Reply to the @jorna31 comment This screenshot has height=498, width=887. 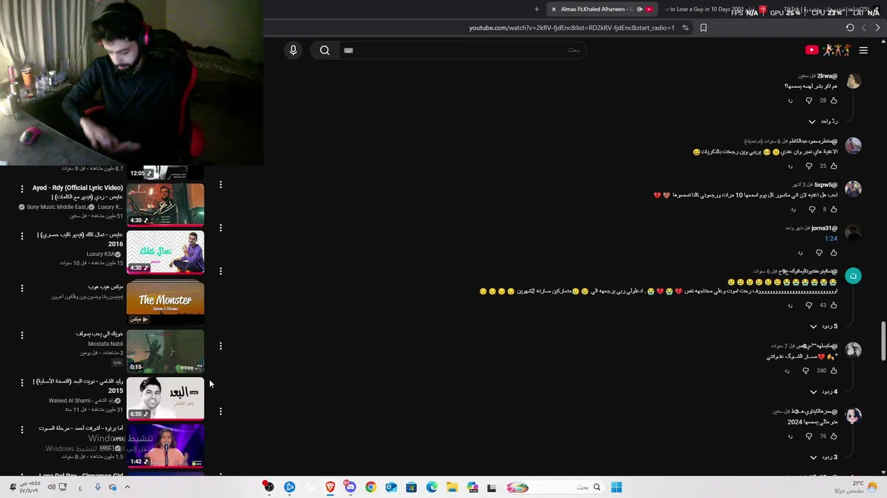tap(800, 252)
